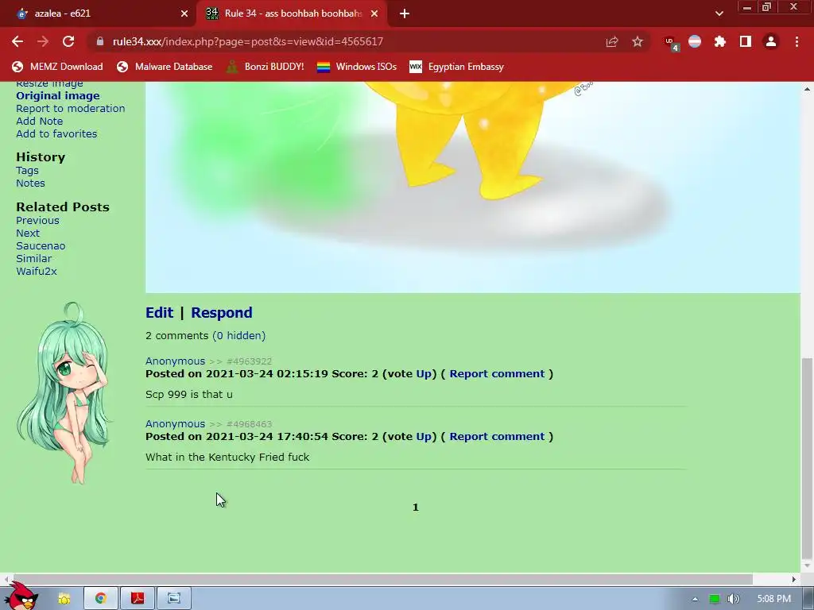Expand the tab search dropdown arrow
The height and width of the screenshot is (610, 814).
pyautogui.click(x=719, y=14)
